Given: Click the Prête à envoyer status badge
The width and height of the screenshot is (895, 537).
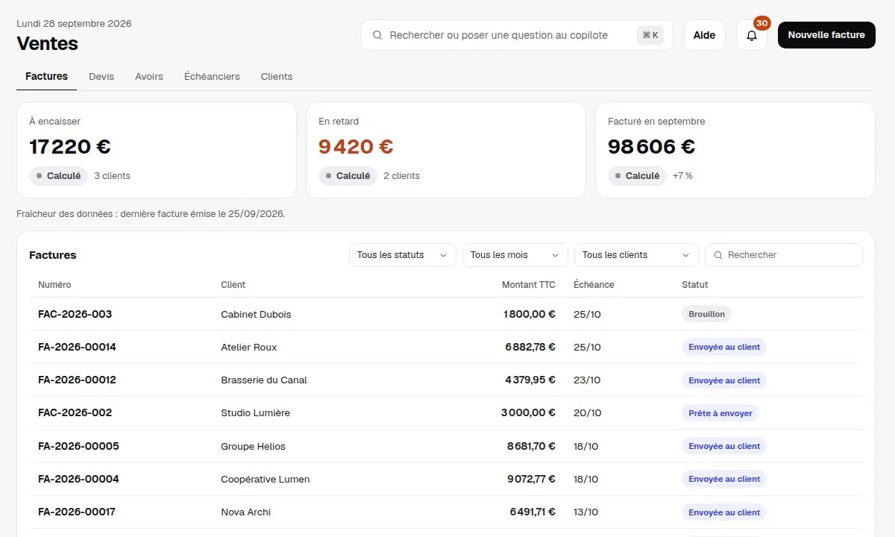Looking at the screenshot, I should pyautogui.click(x=720, y=412).
